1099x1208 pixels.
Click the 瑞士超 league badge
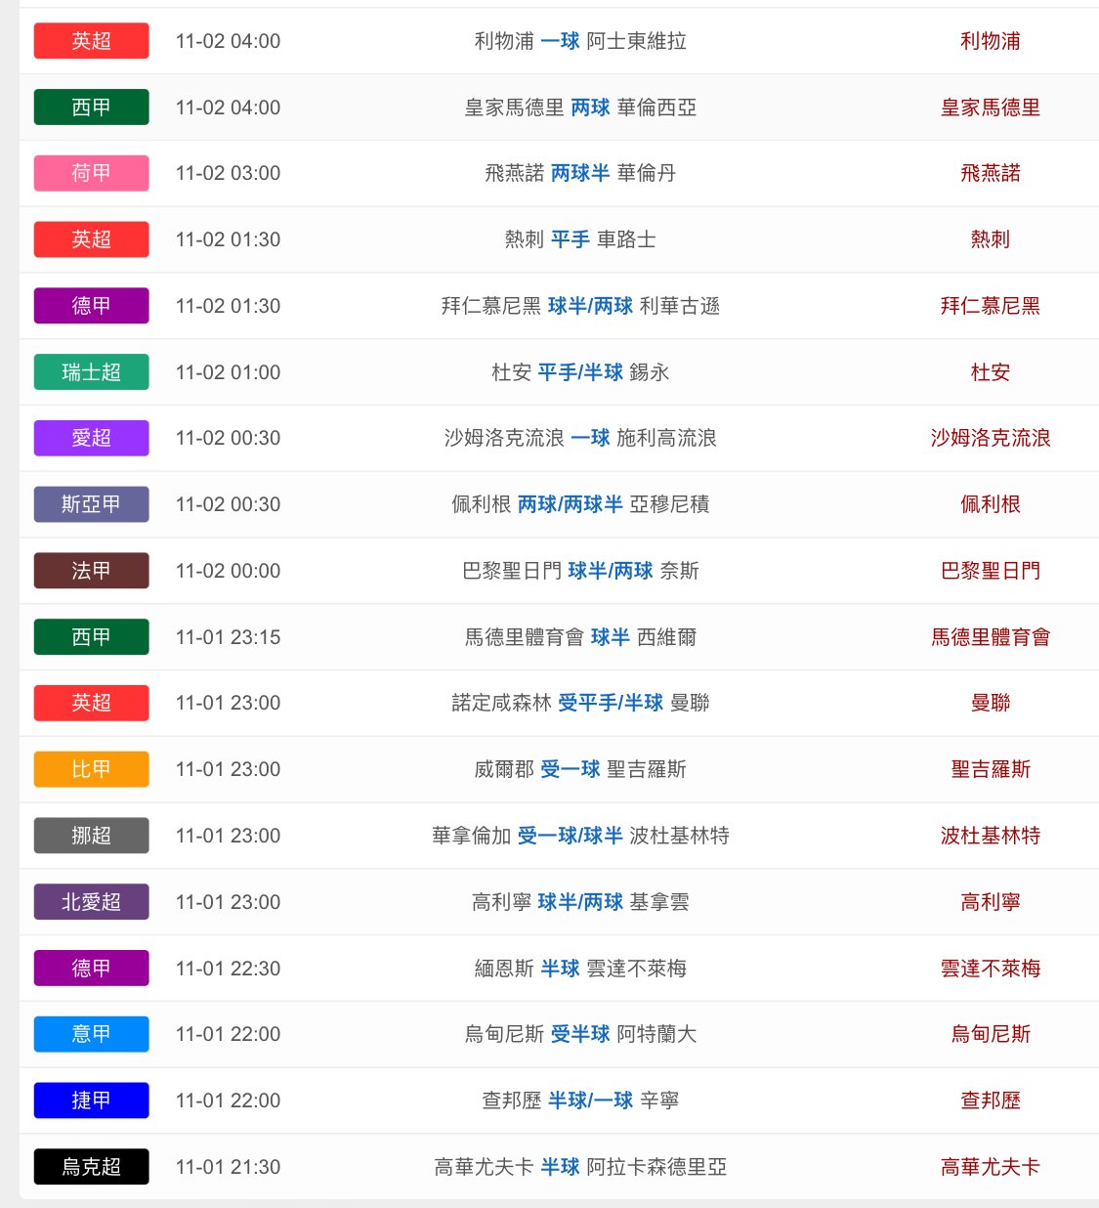click(x=91, y=372)
